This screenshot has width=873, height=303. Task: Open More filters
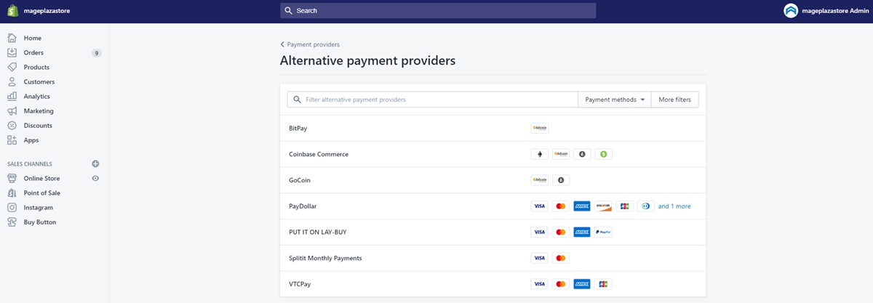(675, 100)
